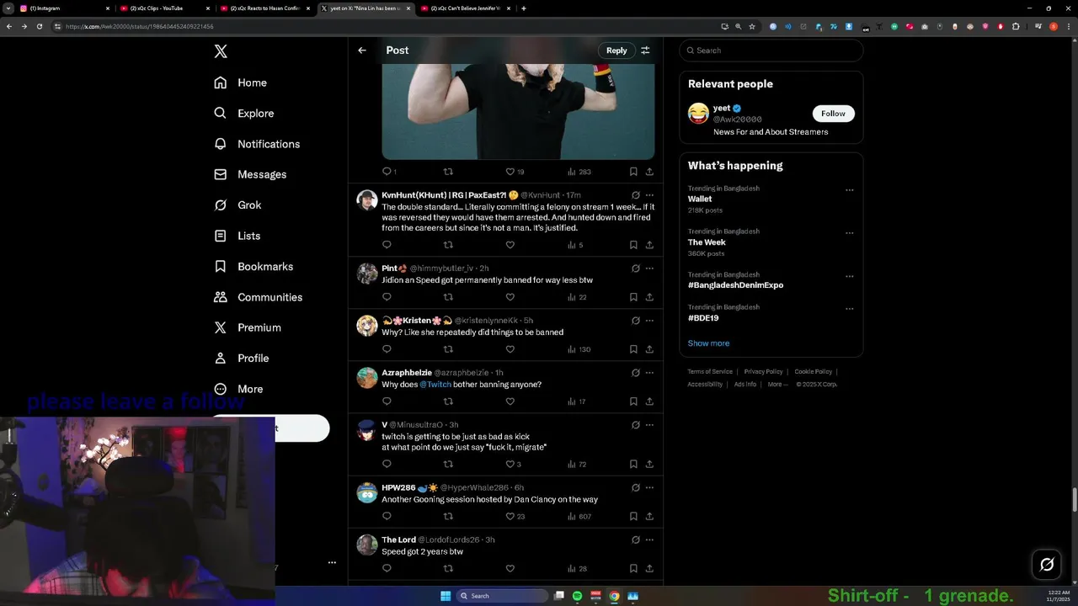1078x606 pixels.
Task: Open Communities in the sidebar
Action: 258,297
